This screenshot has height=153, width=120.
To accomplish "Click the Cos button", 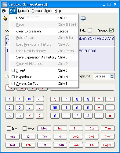I will click(92, 129).
